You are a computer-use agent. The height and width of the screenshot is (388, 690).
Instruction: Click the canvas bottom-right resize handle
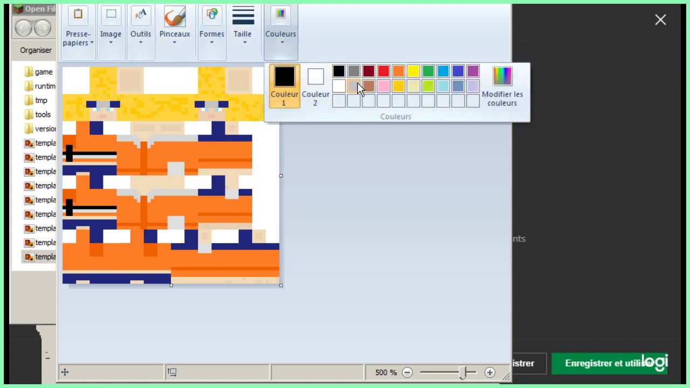point(281,285)
